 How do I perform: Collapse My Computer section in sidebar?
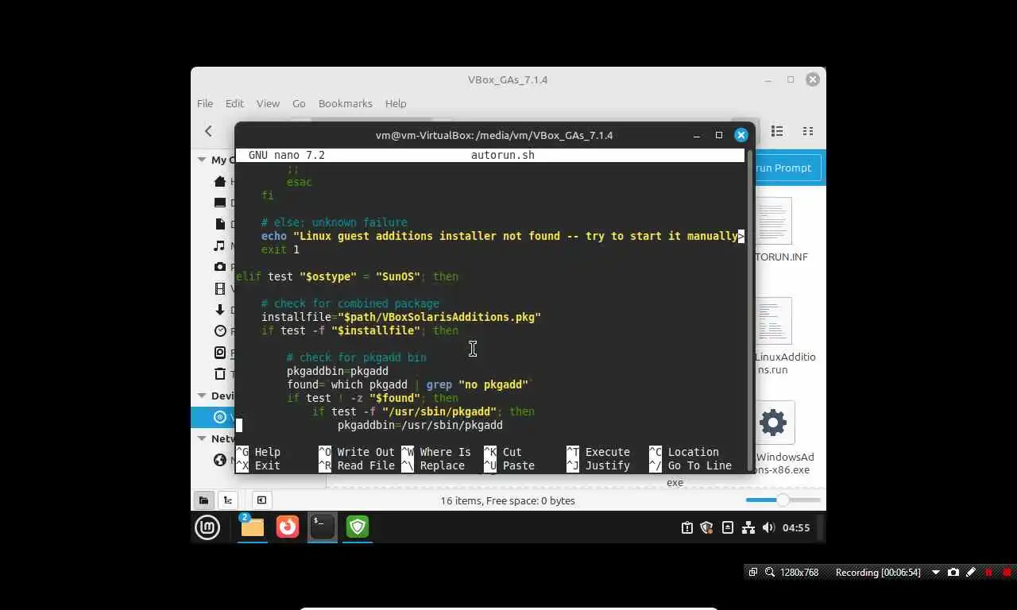[202, 160]
